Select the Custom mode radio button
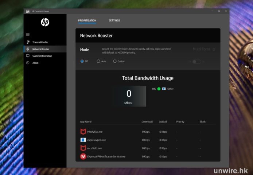 pos(115,61)
